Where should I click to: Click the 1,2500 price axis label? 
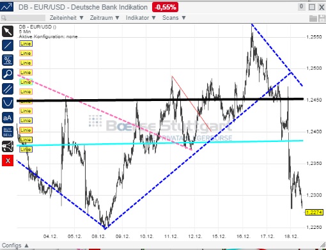click(314, 68)
